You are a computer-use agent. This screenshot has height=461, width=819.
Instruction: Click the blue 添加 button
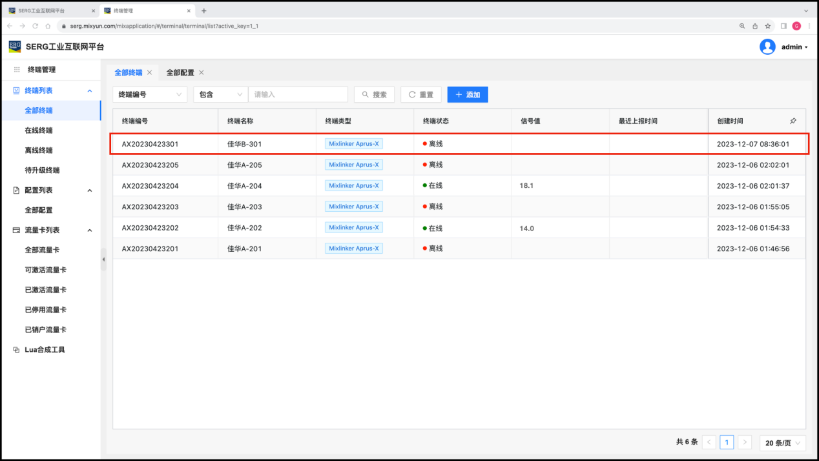click(468, 94)
